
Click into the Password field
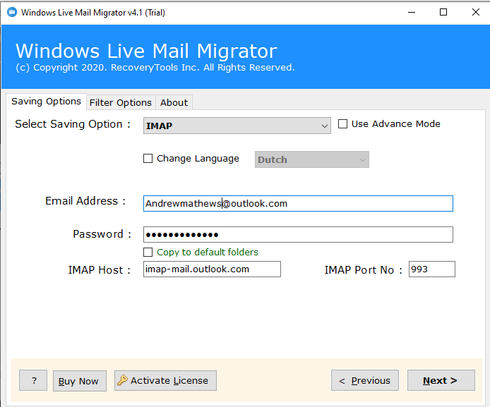pos(298,234)
